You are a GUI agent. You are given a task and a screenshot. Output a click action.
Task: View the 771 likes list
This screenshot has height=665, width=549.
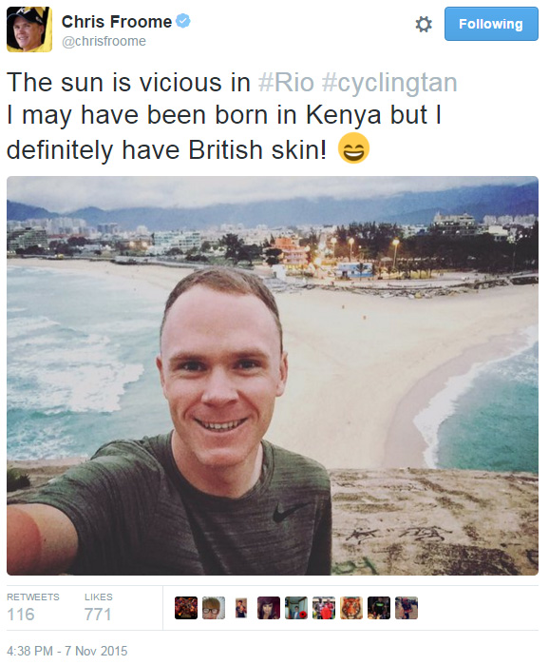98,607
